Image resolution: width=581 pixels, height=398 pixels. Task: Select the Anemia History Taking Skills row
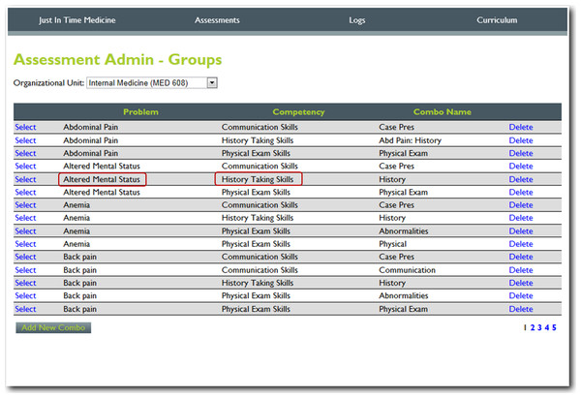pyautogui.click(x=25, y=218)
